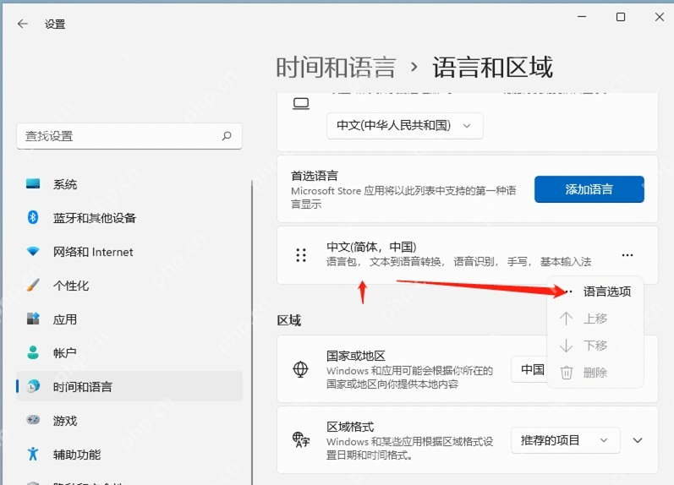
Task: Click the 系统 monitor icon
Action: point(33,184)
